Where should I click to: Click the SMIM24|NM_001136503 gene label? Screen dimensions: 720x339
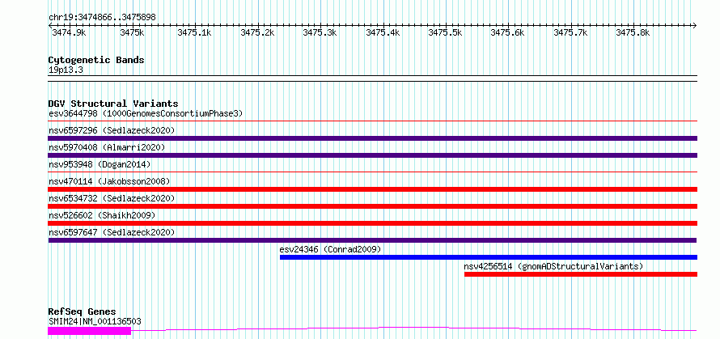tap(95, 321)
